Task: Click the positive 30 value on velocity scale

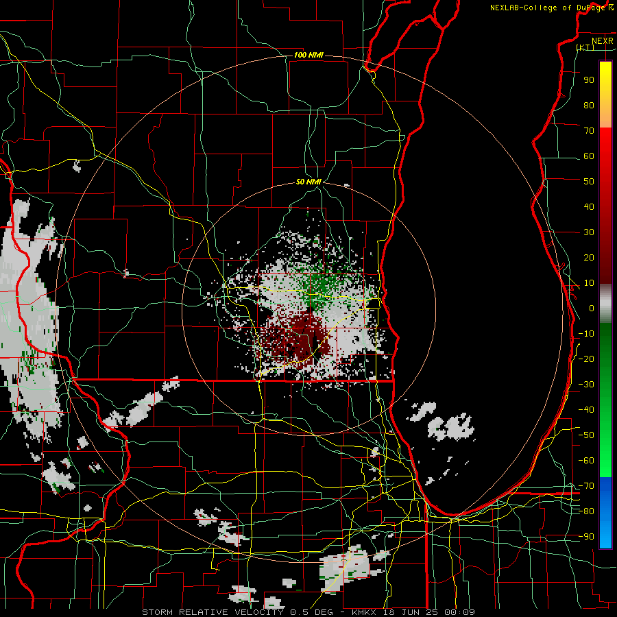Action: coord(589,232)
